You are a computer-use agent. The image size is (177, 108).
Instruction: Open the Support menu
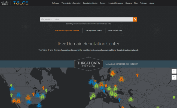point(103,3)
